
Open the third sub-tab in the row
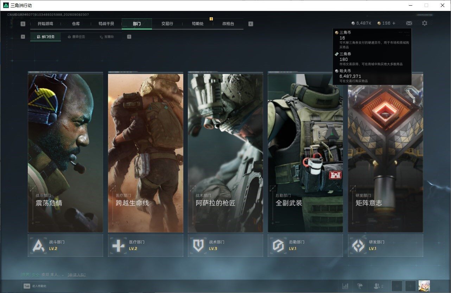pyautogui.click(x=107, y=37)
